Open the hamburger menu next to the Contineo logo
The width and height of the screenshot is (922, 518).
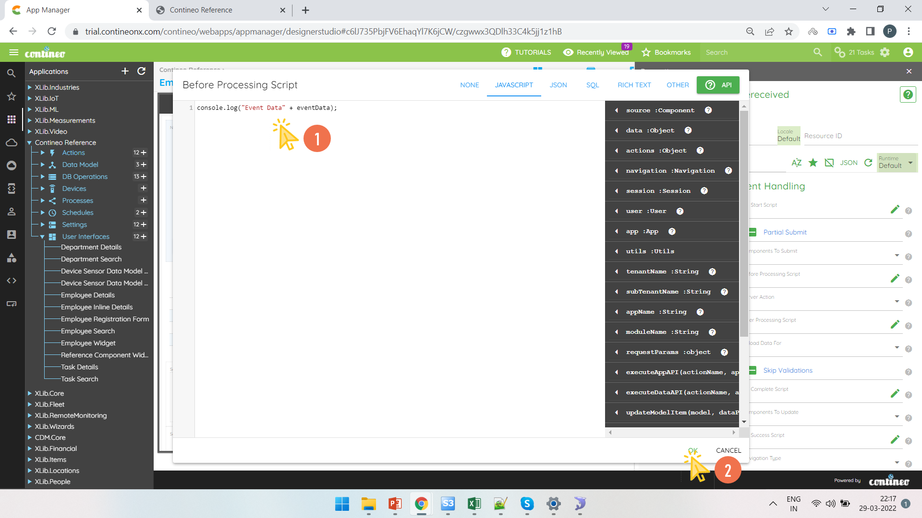click(x=13, y=52)
